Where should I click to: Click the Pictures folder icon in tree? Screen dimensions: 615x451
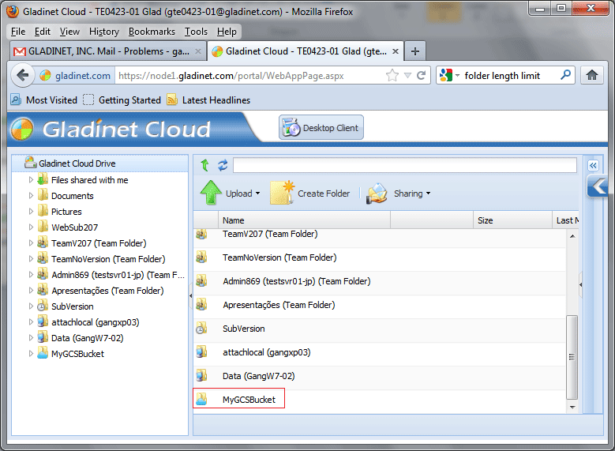click(43, 211)
